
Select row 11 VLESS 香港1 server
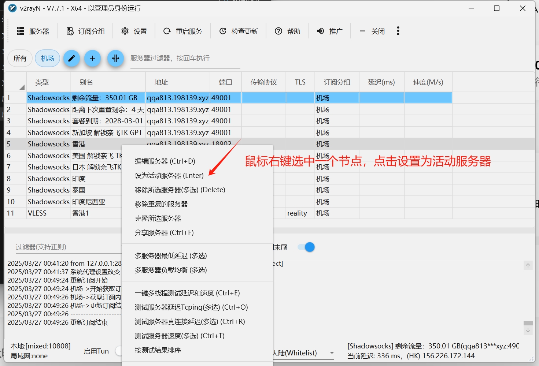tap(62, 213)
